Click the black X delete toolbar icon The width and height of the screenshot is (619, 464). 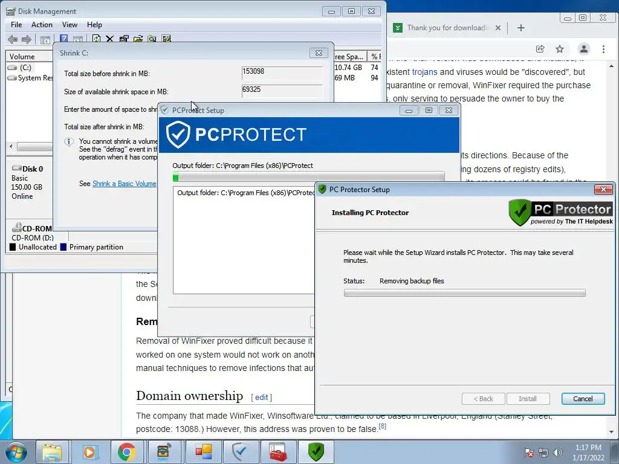pos(110,39)
